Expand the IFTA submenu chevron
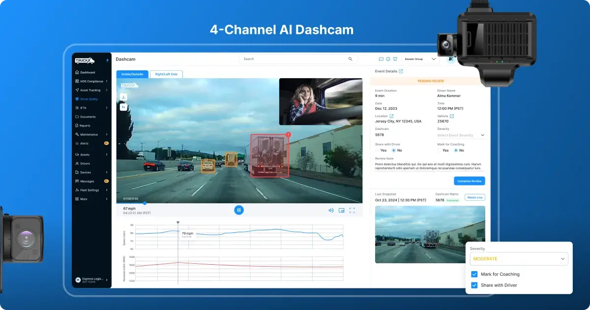The image size is (590, 310). tap(107, 108)
